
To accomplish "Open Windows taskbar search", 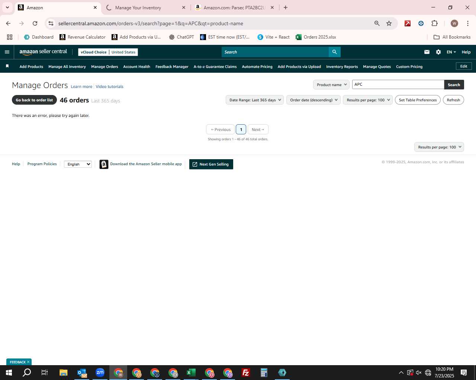I will 27,373.
